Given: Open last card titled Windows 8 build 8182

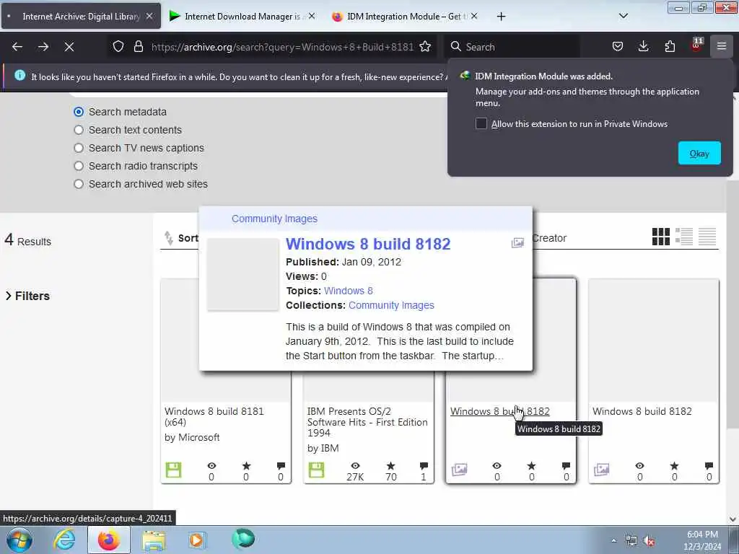Looking at the screenshot, I should [642, 411].
